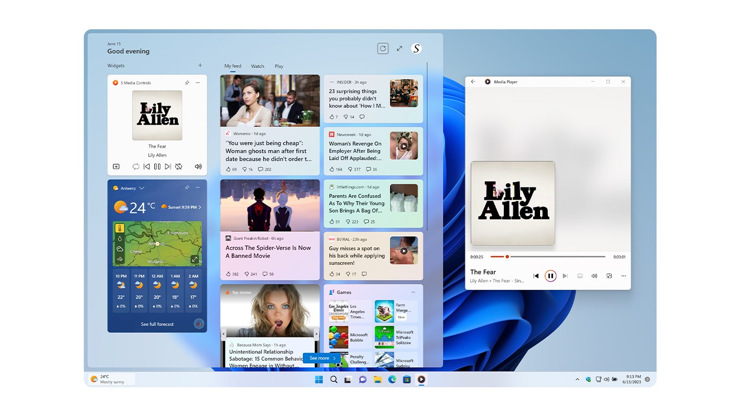Go to previous top story
The image size is (740, 416).
(223, 335)
